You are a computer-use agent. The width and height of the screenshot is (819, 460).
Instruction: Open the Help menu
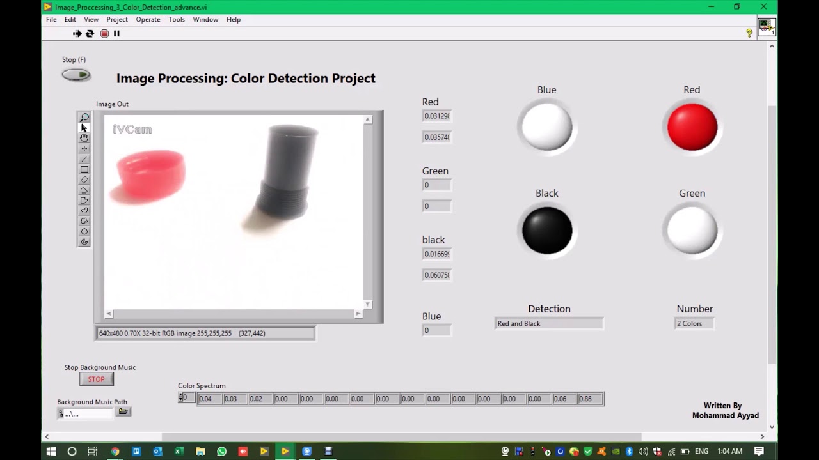click(234, 19)
